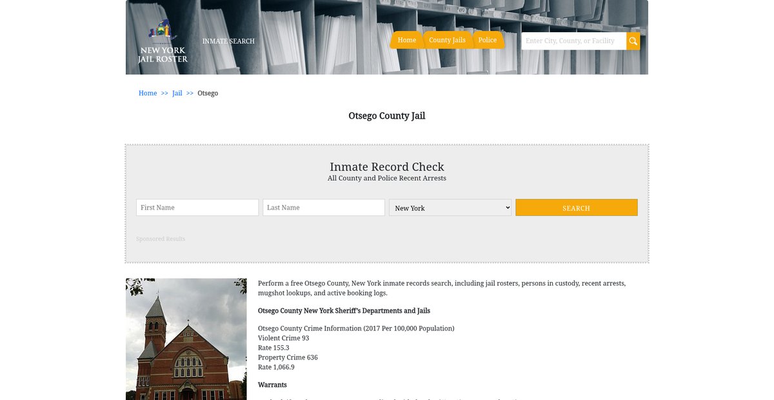Click the New York Jail Roster logo

[x=163, y=41]
